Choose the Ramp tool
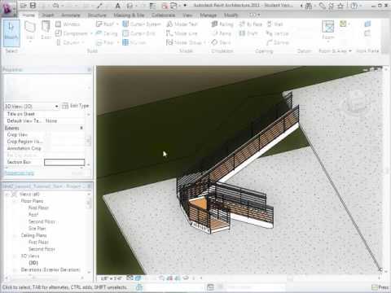391x293 pixels. [222, 33]
